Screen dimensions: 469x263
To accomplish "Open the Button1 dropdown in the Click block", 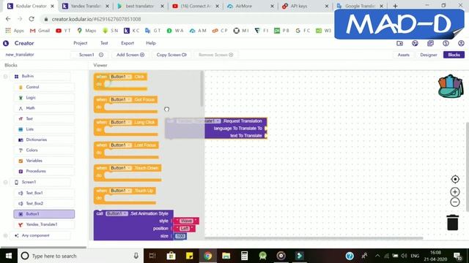I will pyautogui.click(x=121, y=77).
